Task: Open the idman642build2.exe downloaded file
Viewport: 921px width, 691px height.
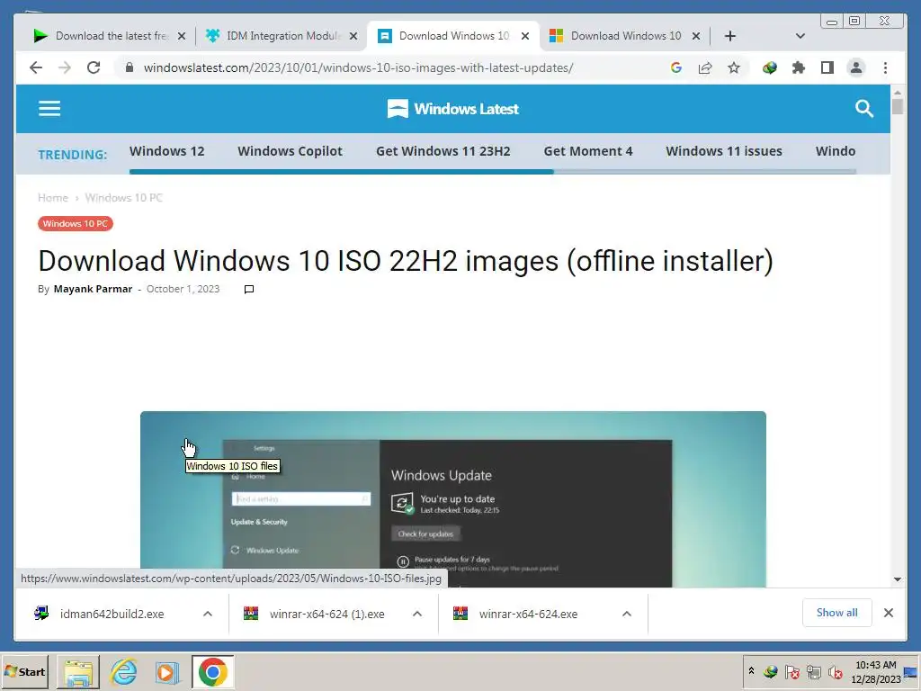Action: coord(112,614)
